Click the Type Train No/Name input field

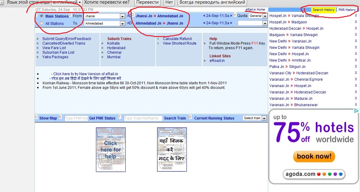pyautogui.click(x=143, y=118)
